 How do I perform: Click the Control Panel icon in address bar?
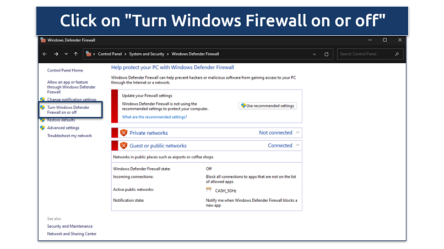88,54
